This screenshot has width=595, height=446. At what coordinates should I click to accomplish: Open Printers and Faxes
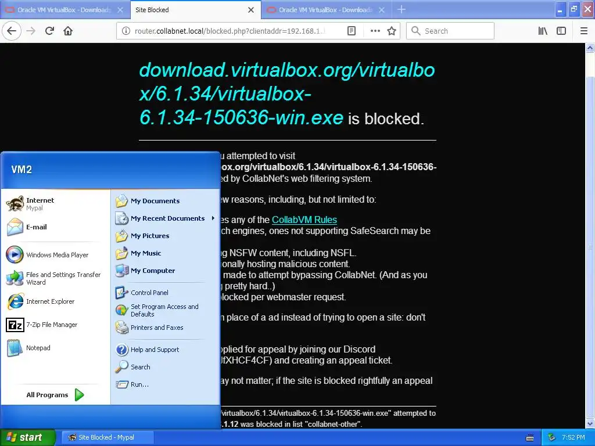coord(165,328)
